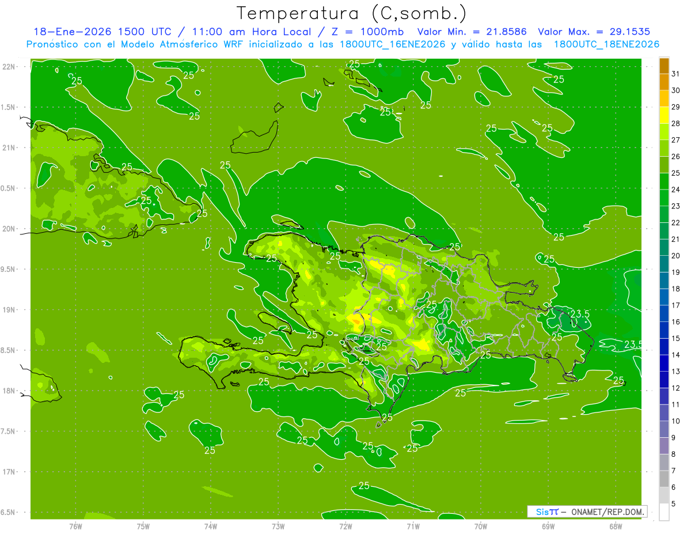Click the 8.5N latitude axis label
Image resolution: width=691 pixels, height=534 pixels.
click(8, 350)
